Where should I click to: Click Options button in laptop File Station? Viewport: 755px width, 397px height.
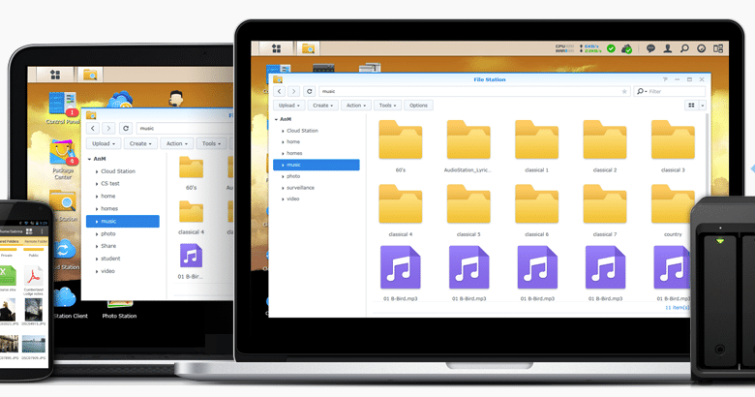pyautogui.click(x=418, y=105)
